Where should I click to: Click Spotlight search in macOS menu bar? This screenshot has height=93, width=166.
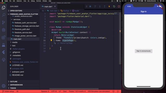[x=158, y=1]
